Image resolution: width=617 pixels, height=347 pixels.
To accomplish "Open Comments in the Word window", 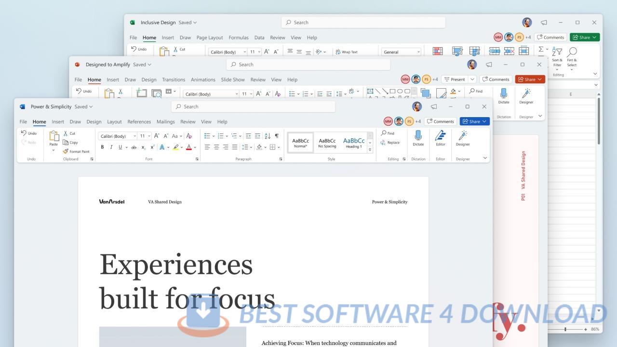I will [x=441, y=121].
